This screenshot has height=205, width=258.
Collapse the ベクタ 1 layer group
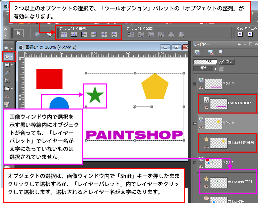click(x=195, y=163)
